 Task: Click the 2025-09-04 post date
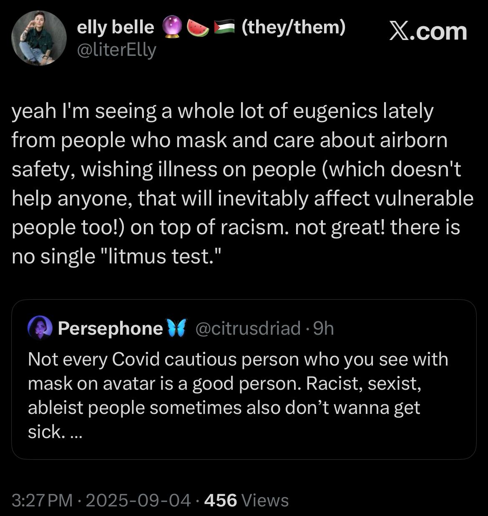pyautogui.click(x=138, y=500)
